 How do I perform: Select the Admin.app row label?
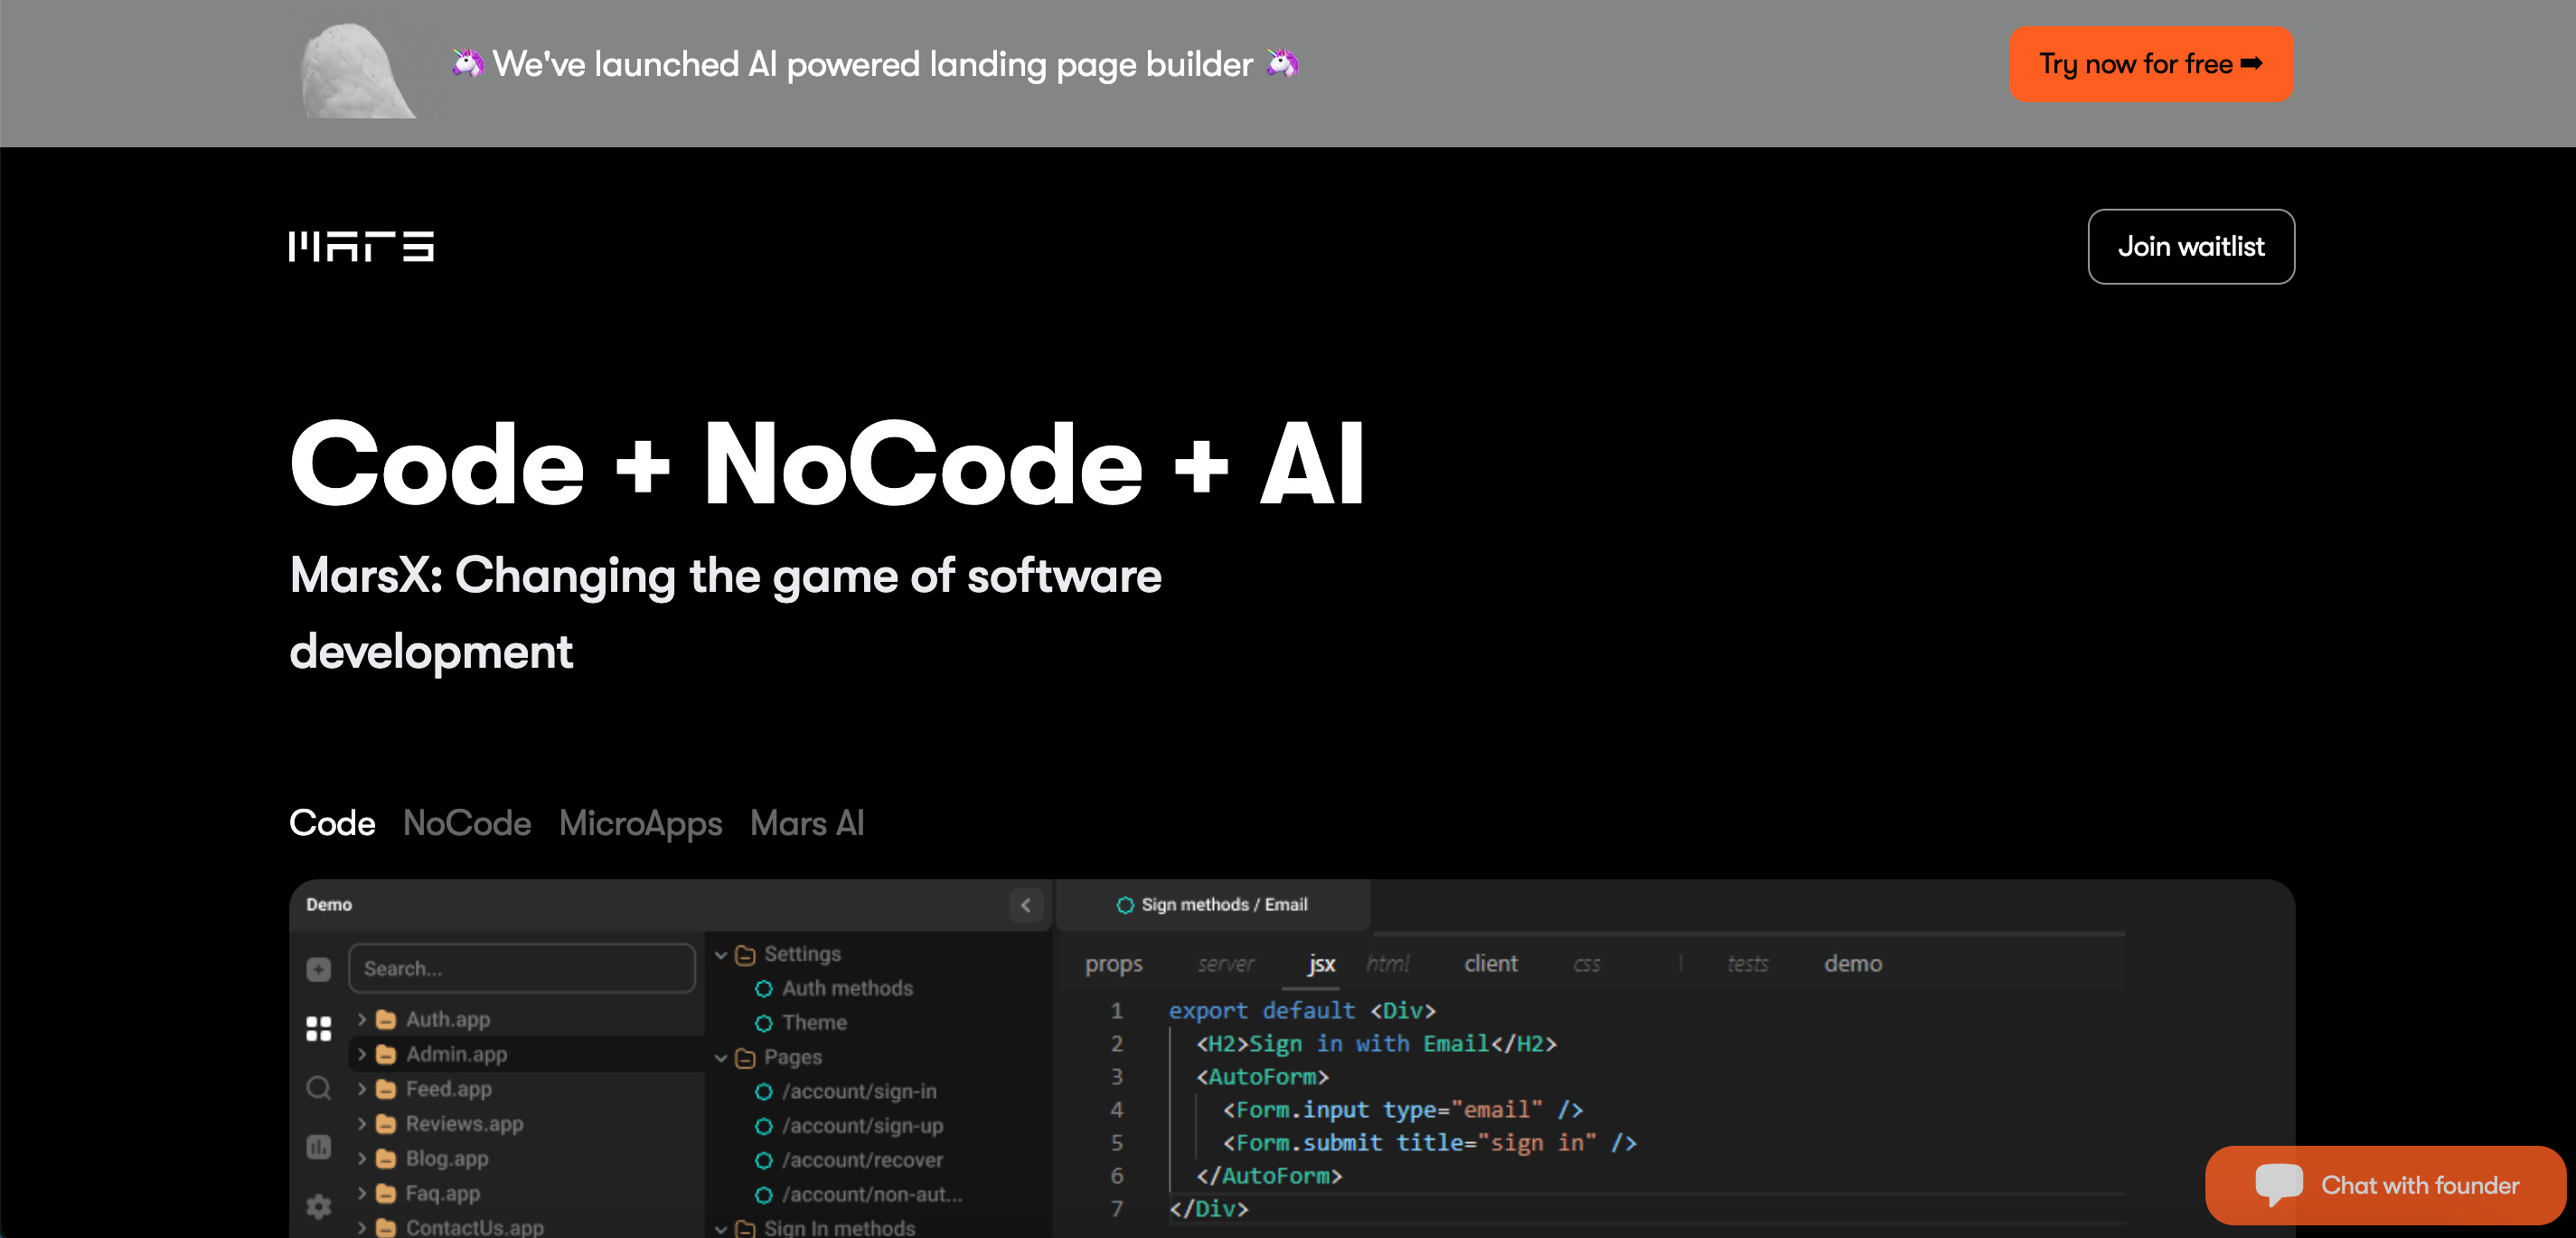coord(456,1054)
